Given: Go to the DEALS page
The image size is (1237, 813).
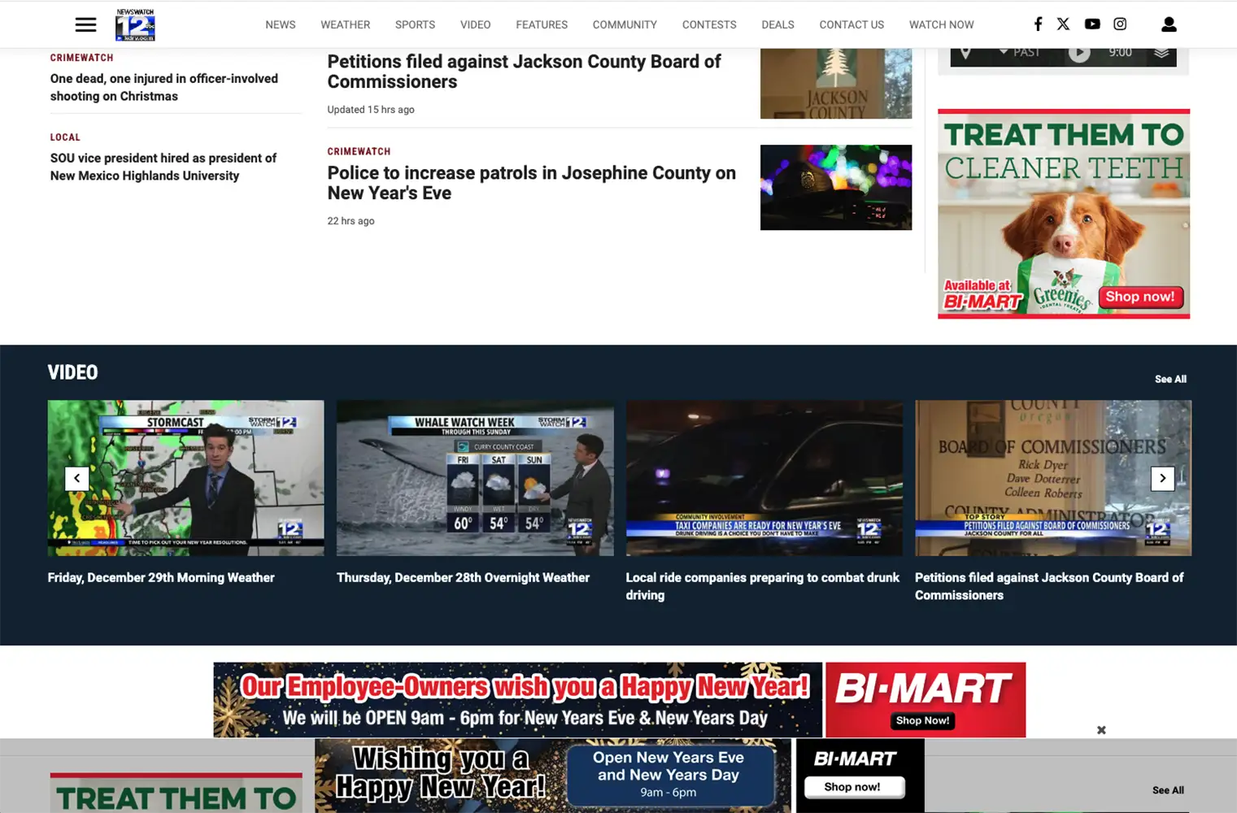Looking at the screenshot, I should coord(777,24).
